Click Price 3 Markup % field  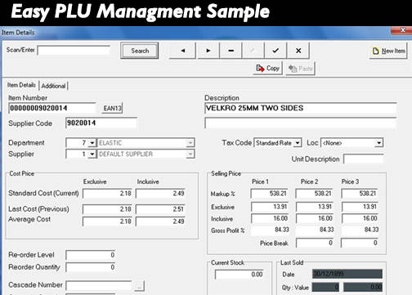tap(360, 194)
